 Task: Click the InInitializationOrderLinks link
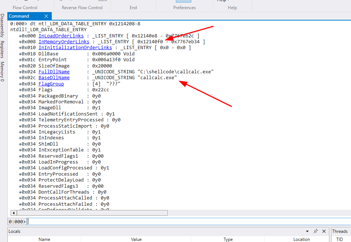click(x=75, y=48)
